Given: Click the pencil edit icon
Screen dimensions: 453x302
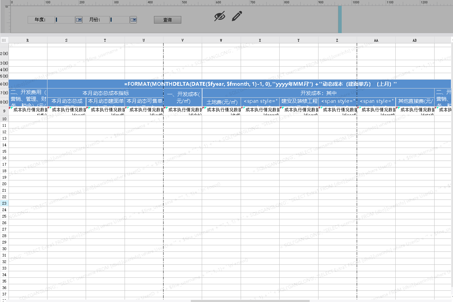Looking at the screenshot, I should tap(237, 16).
